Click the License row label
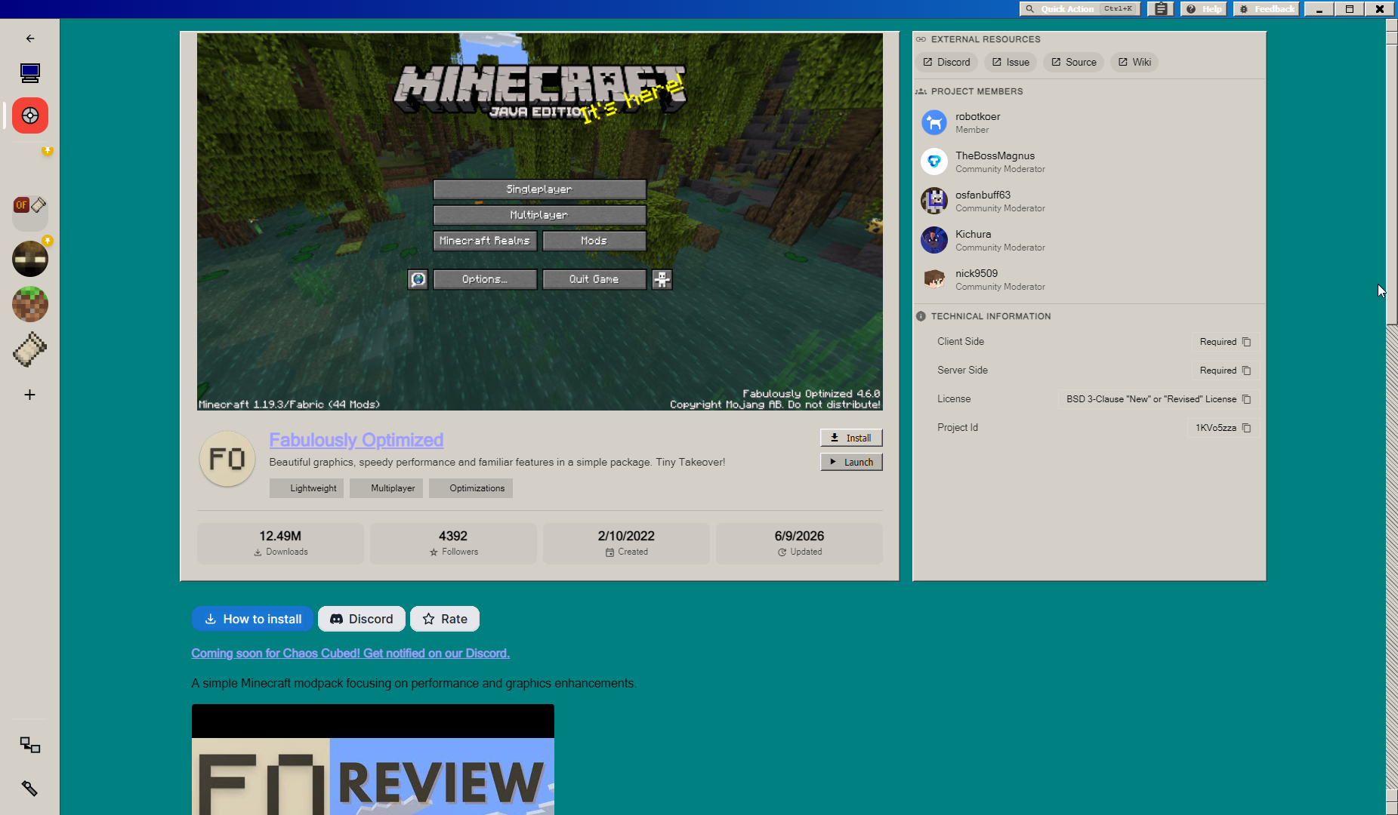1398x815 pixels. point(954,399)
